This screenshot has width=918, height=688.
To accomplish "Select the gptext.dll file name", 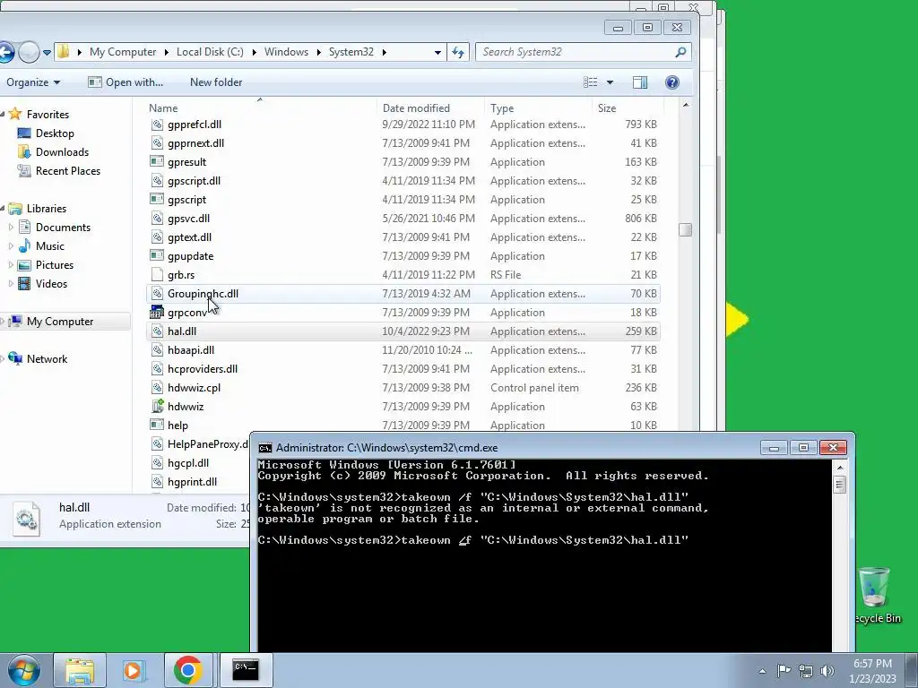I will 190,237.
